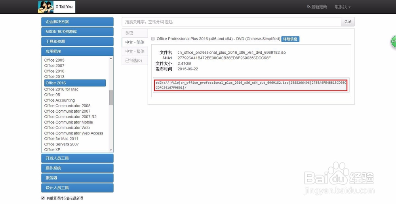This screenshot has width=396, height=204.
Task: Expand the 联系我 dropdown menu
Action: click(343, 7)
